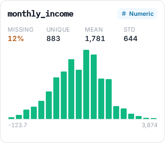Click the monthly_income column title
The height and width of the screenshot is (143, 165).
pyautogui.click(x=41, y=14)
